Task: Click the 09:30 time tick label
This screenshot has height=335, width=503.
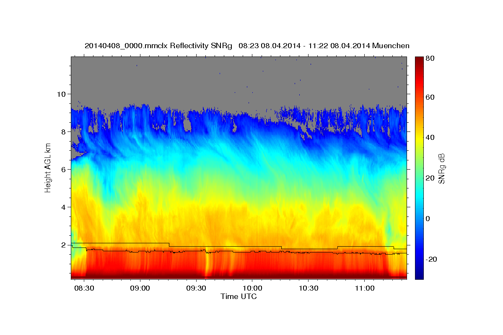Action: point(196,289)
